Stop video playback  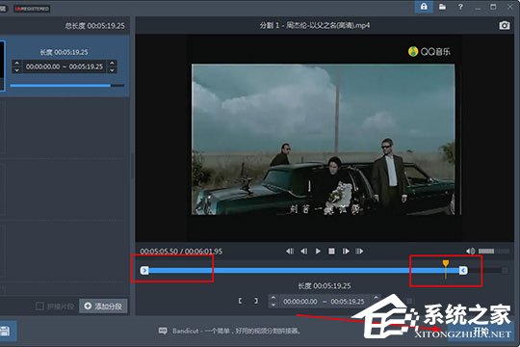coord(331,251)
